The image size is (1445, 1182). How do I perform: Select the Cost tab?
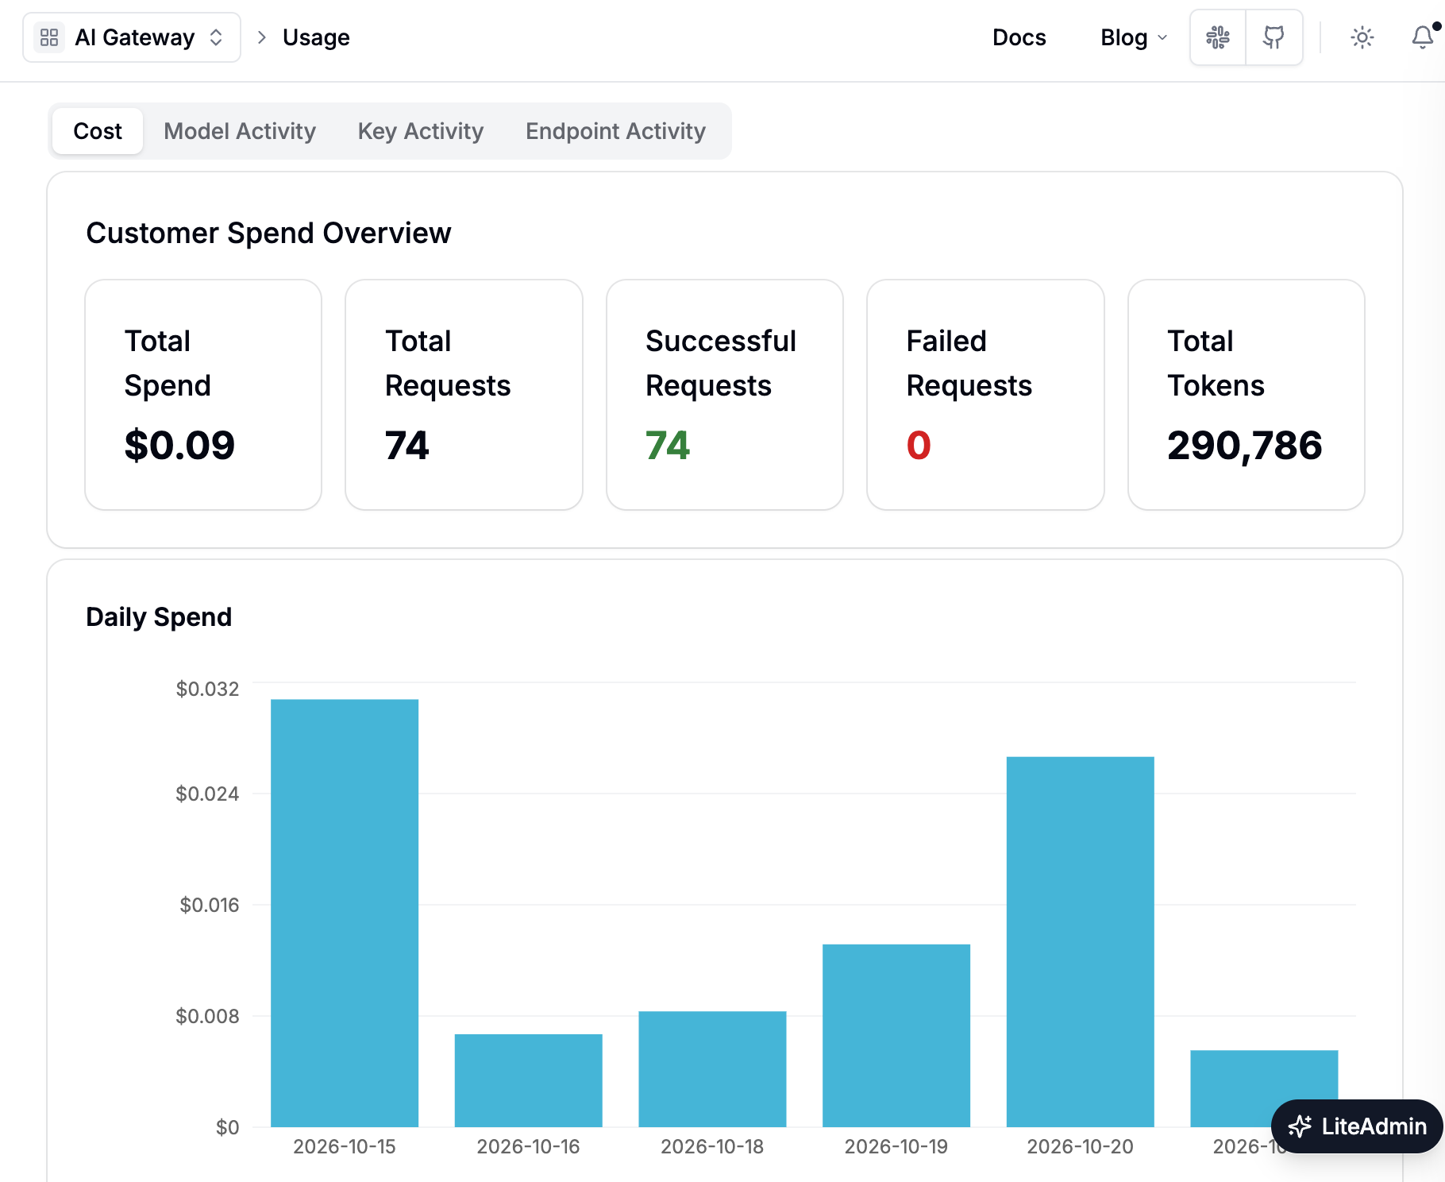tap(98, 131)
